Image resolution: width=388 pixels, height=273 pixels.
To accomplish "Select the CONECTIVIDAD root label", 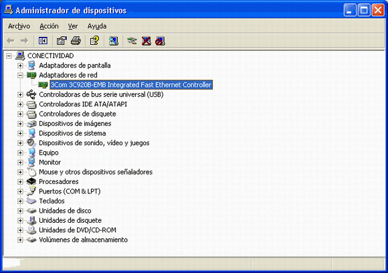I will coord(50,56).
